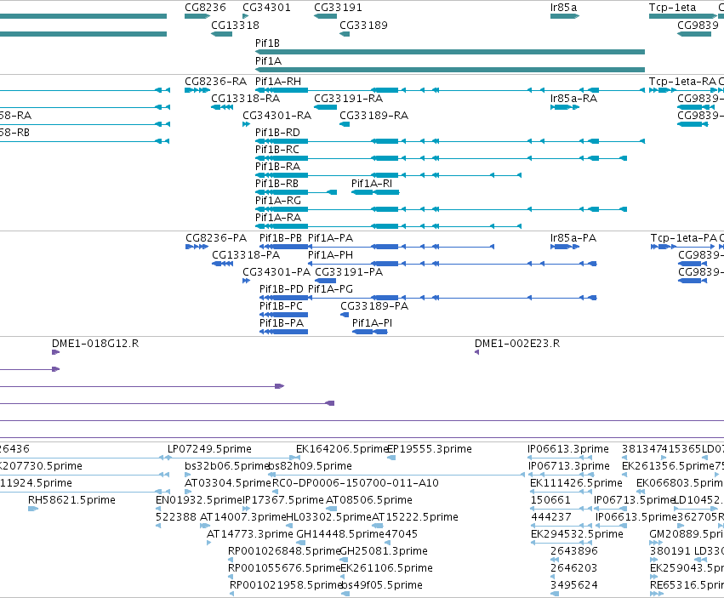724x598 pixels.
Task: Open the RH58621.5prime EST label
Action: (x=71, y=500)
